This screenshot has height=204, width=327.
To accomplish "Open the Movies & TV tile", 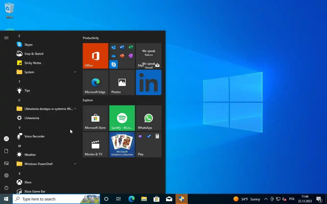I will (x=96, y=145).
